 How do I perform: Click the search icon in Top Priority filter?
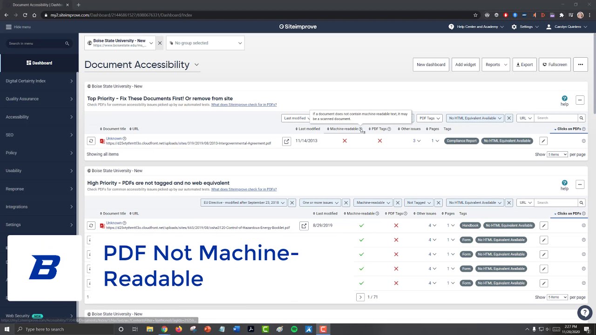coord(581,118)
